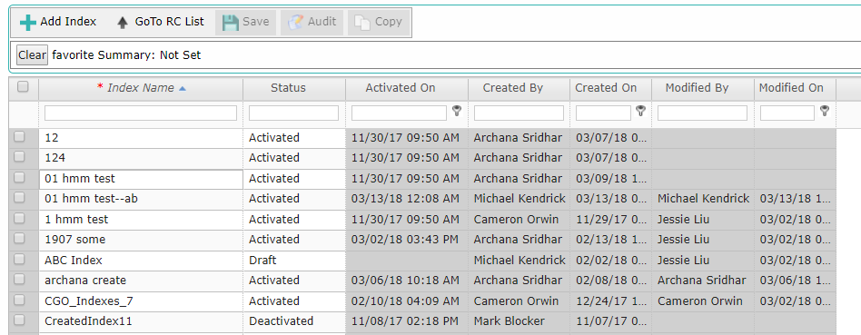Check the row checkbox for index 12
861x335 pixels.
coord(19,137)
